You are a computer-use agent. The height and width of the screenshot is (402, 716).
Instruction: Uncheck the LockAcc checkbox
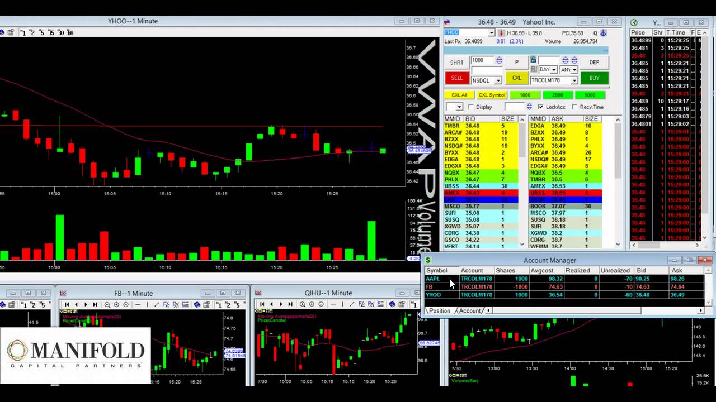540,107
